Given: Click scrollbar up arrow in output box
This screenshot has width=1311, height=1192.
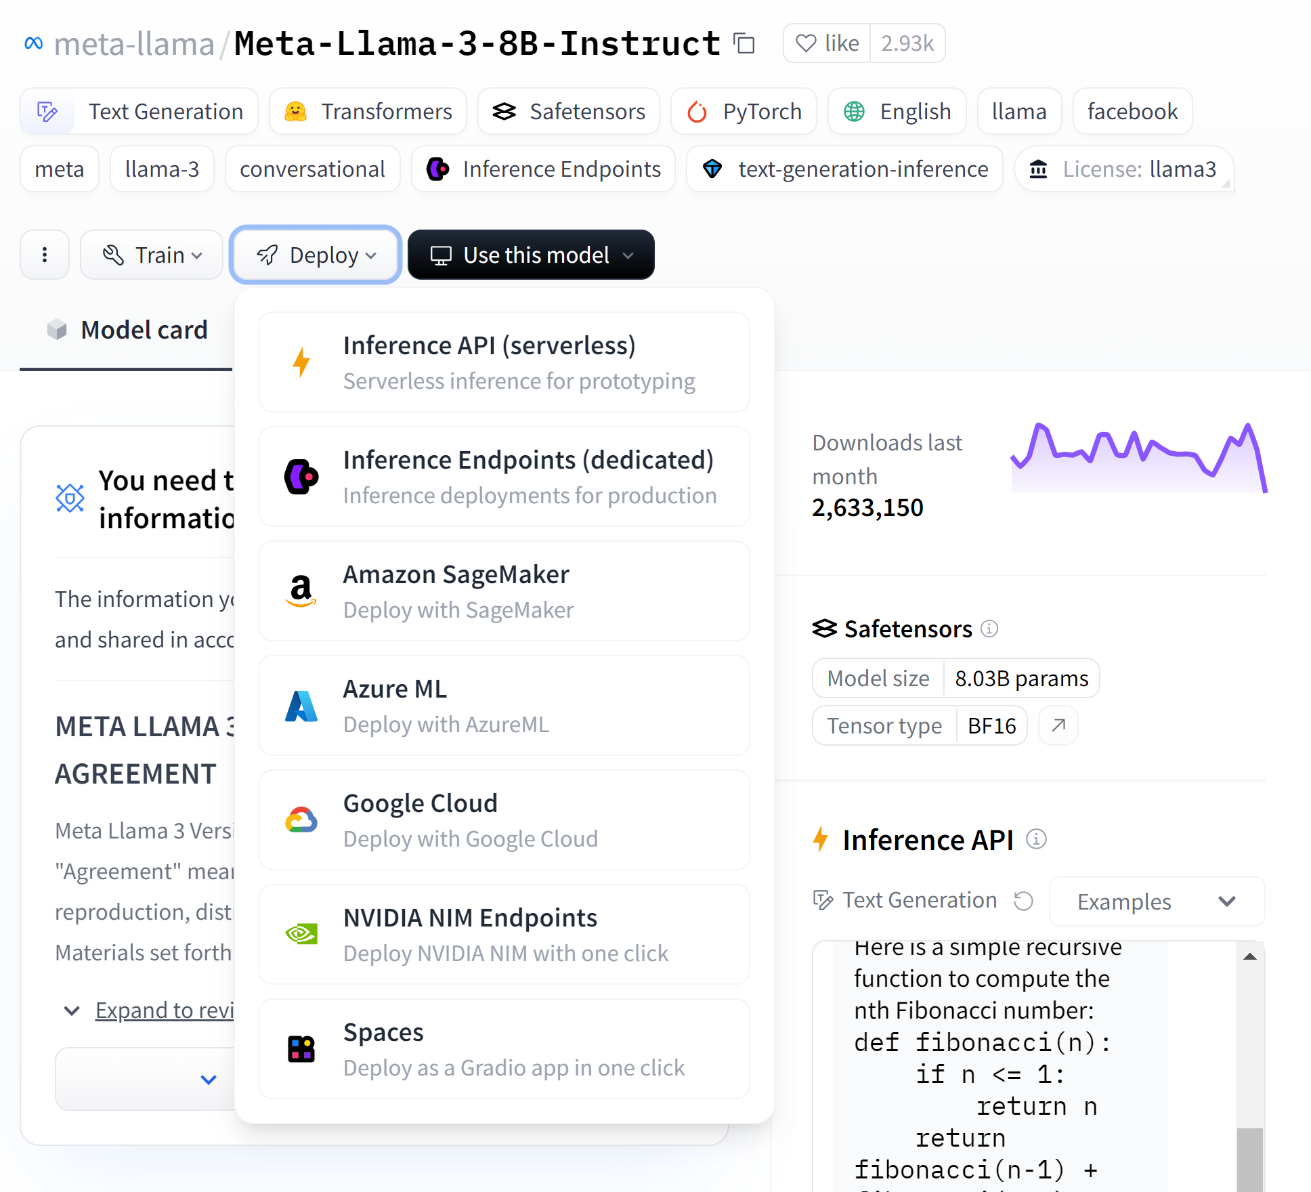Looking at the screenshot, I should tap(1250, 957).
